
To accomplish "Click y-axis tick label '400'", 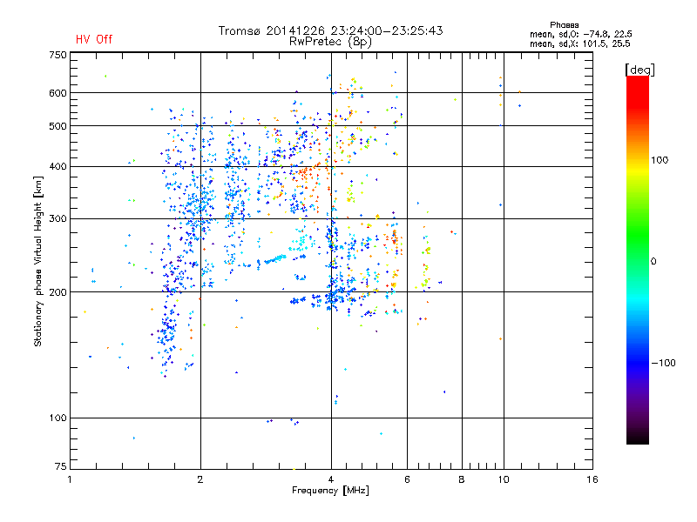I will coord(58,167).
